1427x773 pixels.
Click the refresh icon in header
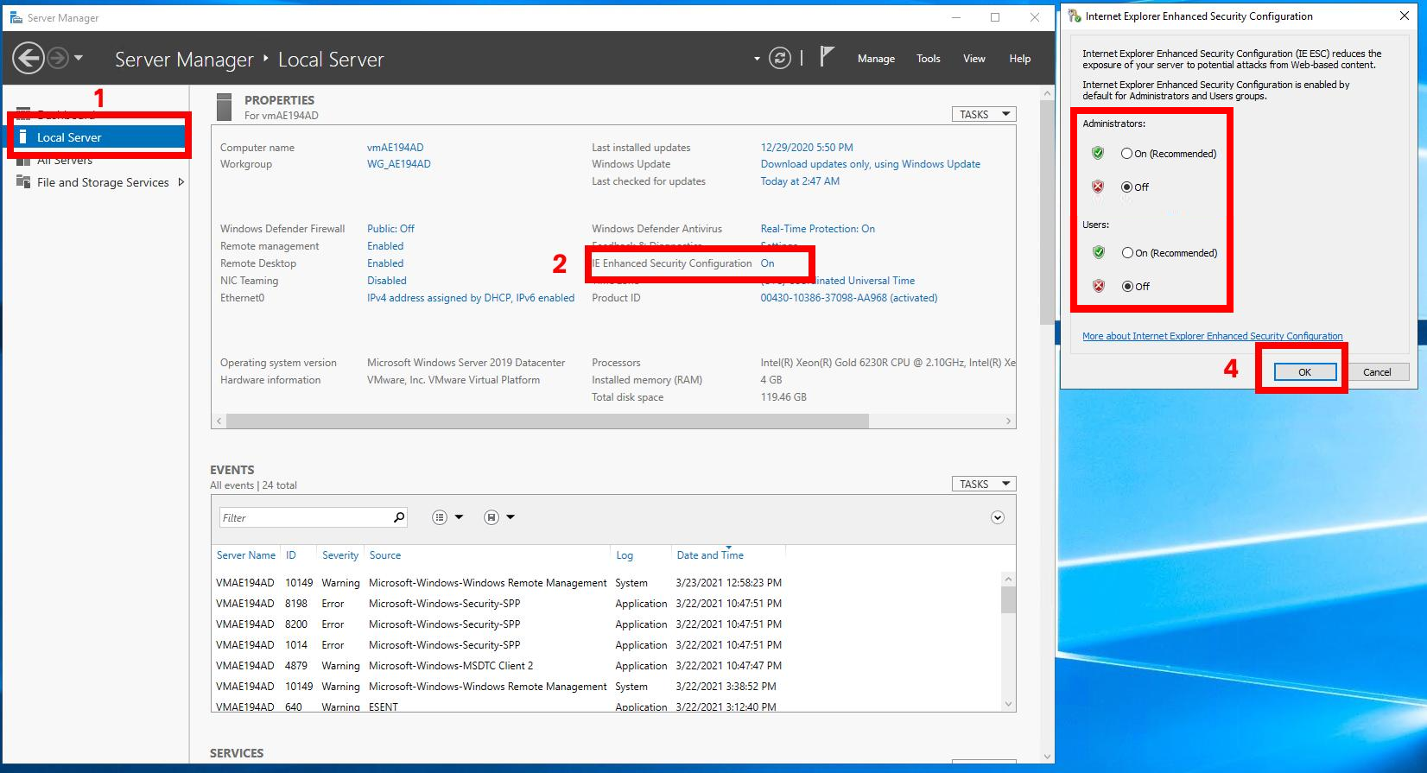tap(780, 59)
